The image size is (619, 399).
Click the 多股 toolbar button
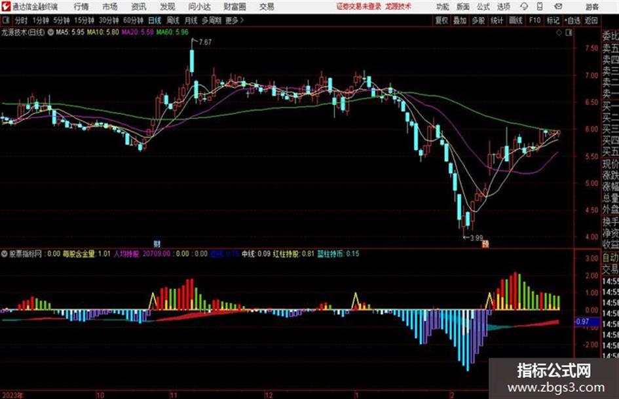point(478,20)
